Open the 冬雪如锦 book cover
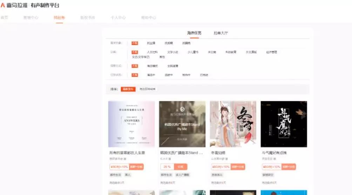This screenshot has width=352, height=195. [x=233, y=124]
